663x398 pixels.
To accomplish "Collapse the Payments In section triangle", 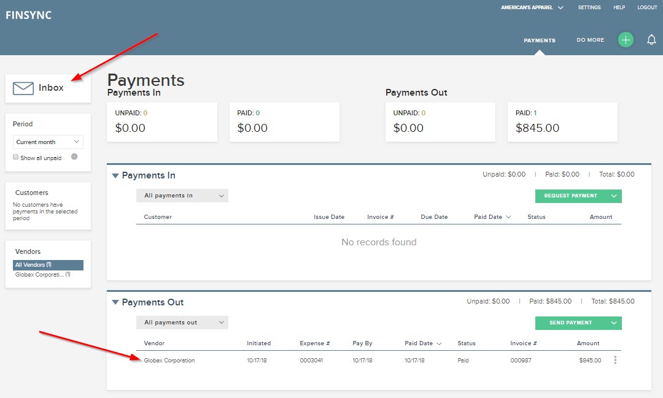I will pos(115,176).
